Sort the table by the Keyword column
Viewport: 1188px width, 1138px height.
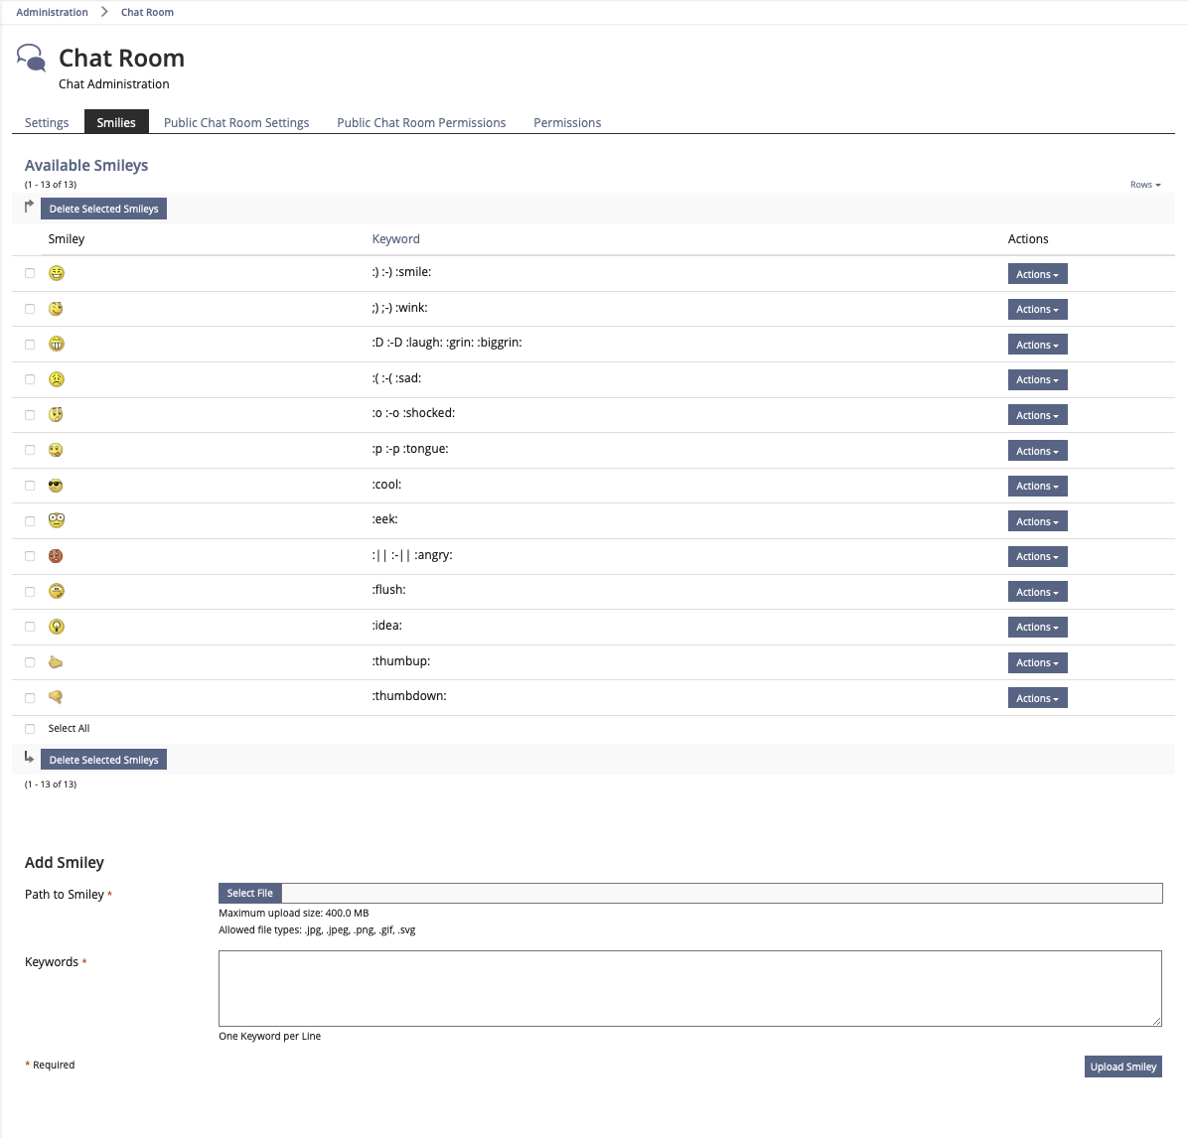395,239
